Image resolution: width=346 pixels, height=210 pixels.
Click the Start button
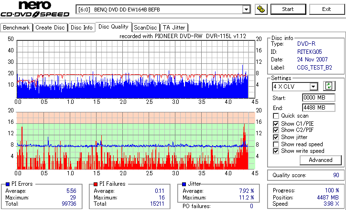pyautogui.click(x=288, y=9)
